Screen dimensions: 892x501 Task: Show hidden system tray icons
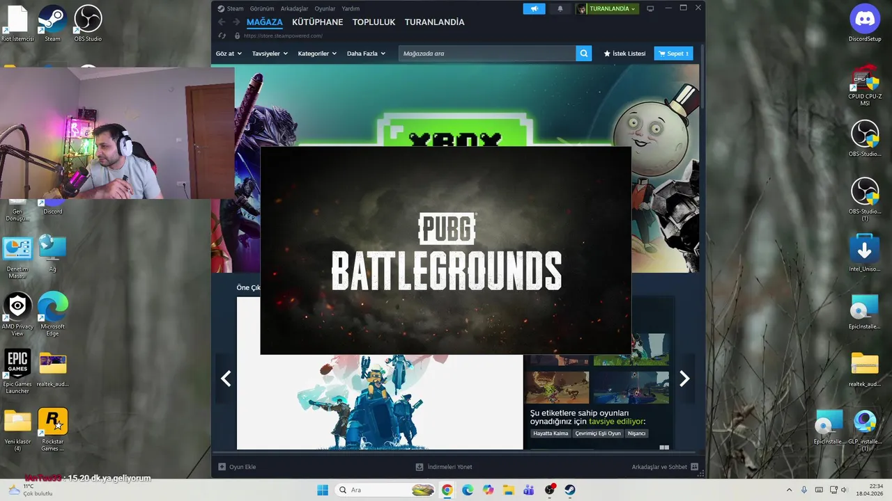(x=789, y=490)
